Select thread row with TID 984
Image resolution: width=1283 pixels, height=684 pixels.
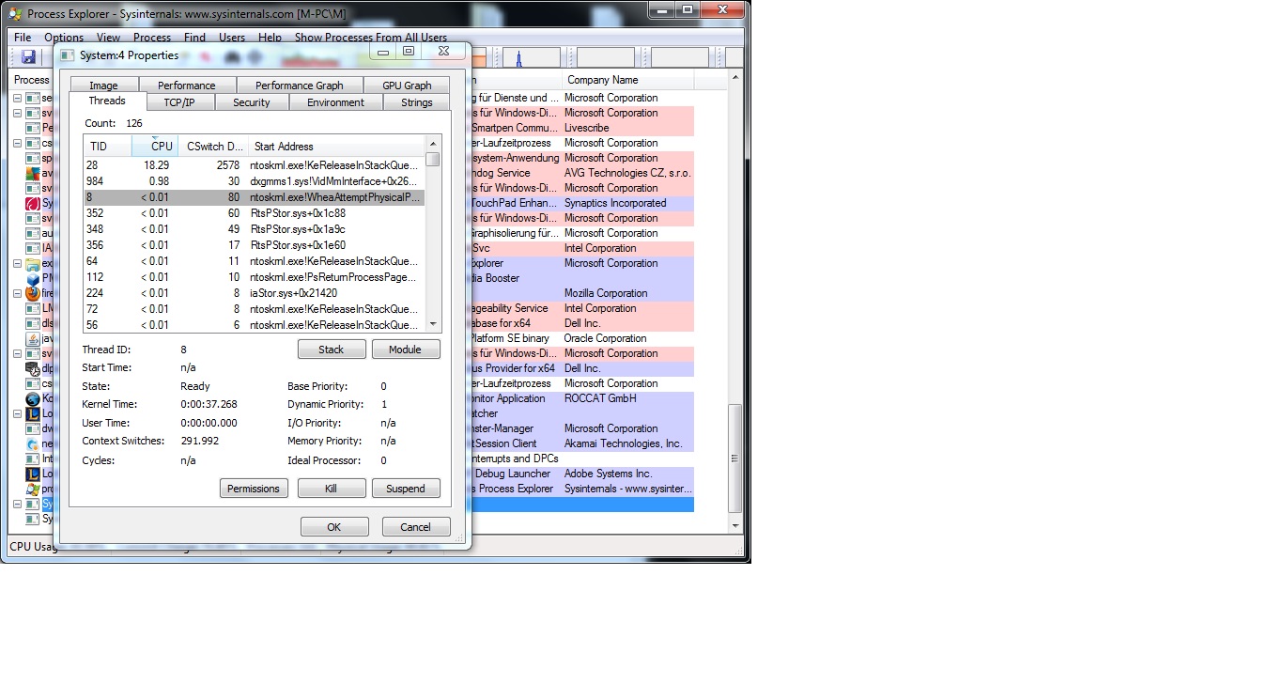coord(254,181)
